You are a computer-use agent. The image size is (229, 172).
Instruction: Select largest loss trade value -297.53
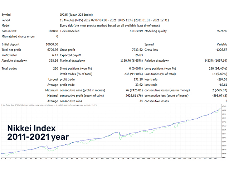(x=222, y=80)
